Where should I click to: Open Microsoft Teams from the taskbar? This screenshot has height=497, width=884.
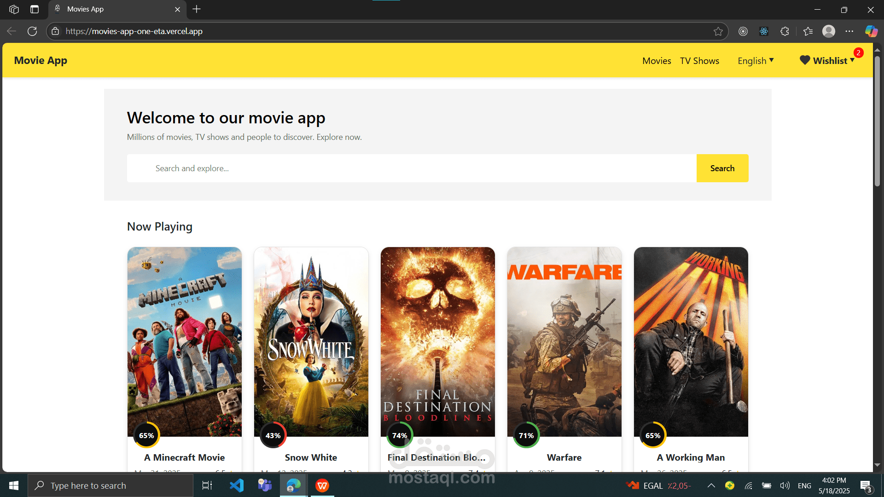click(265, 485)
